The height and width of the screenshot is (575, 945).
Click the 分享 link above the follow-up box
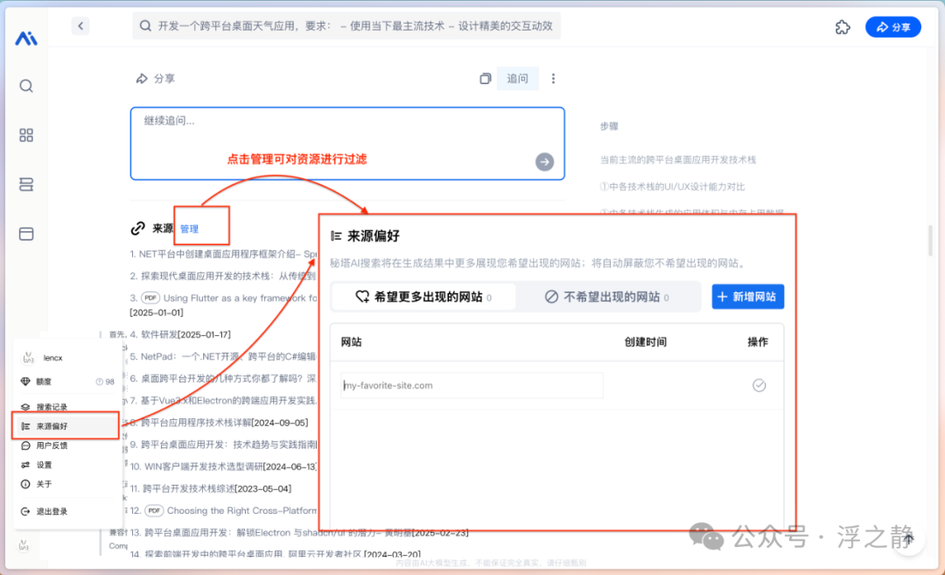tap(156, 79)
